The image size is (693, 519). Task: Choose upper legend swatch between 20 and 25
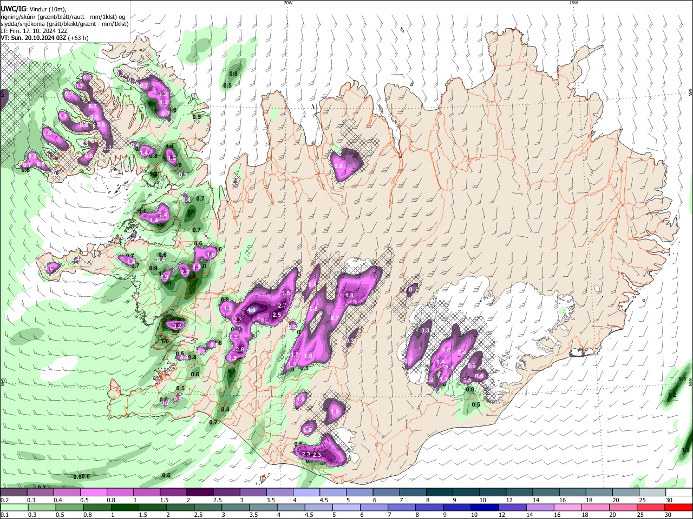(626, 493)
